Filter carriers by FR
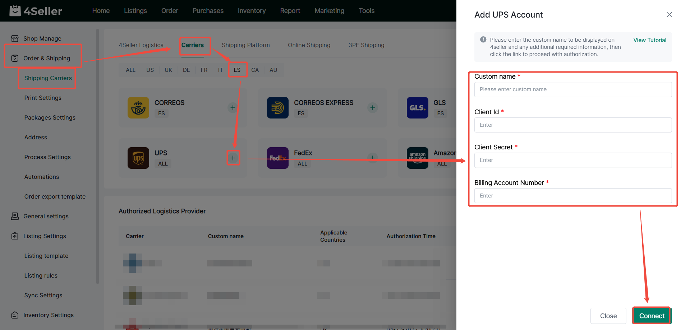 click(x=204, y=70)
